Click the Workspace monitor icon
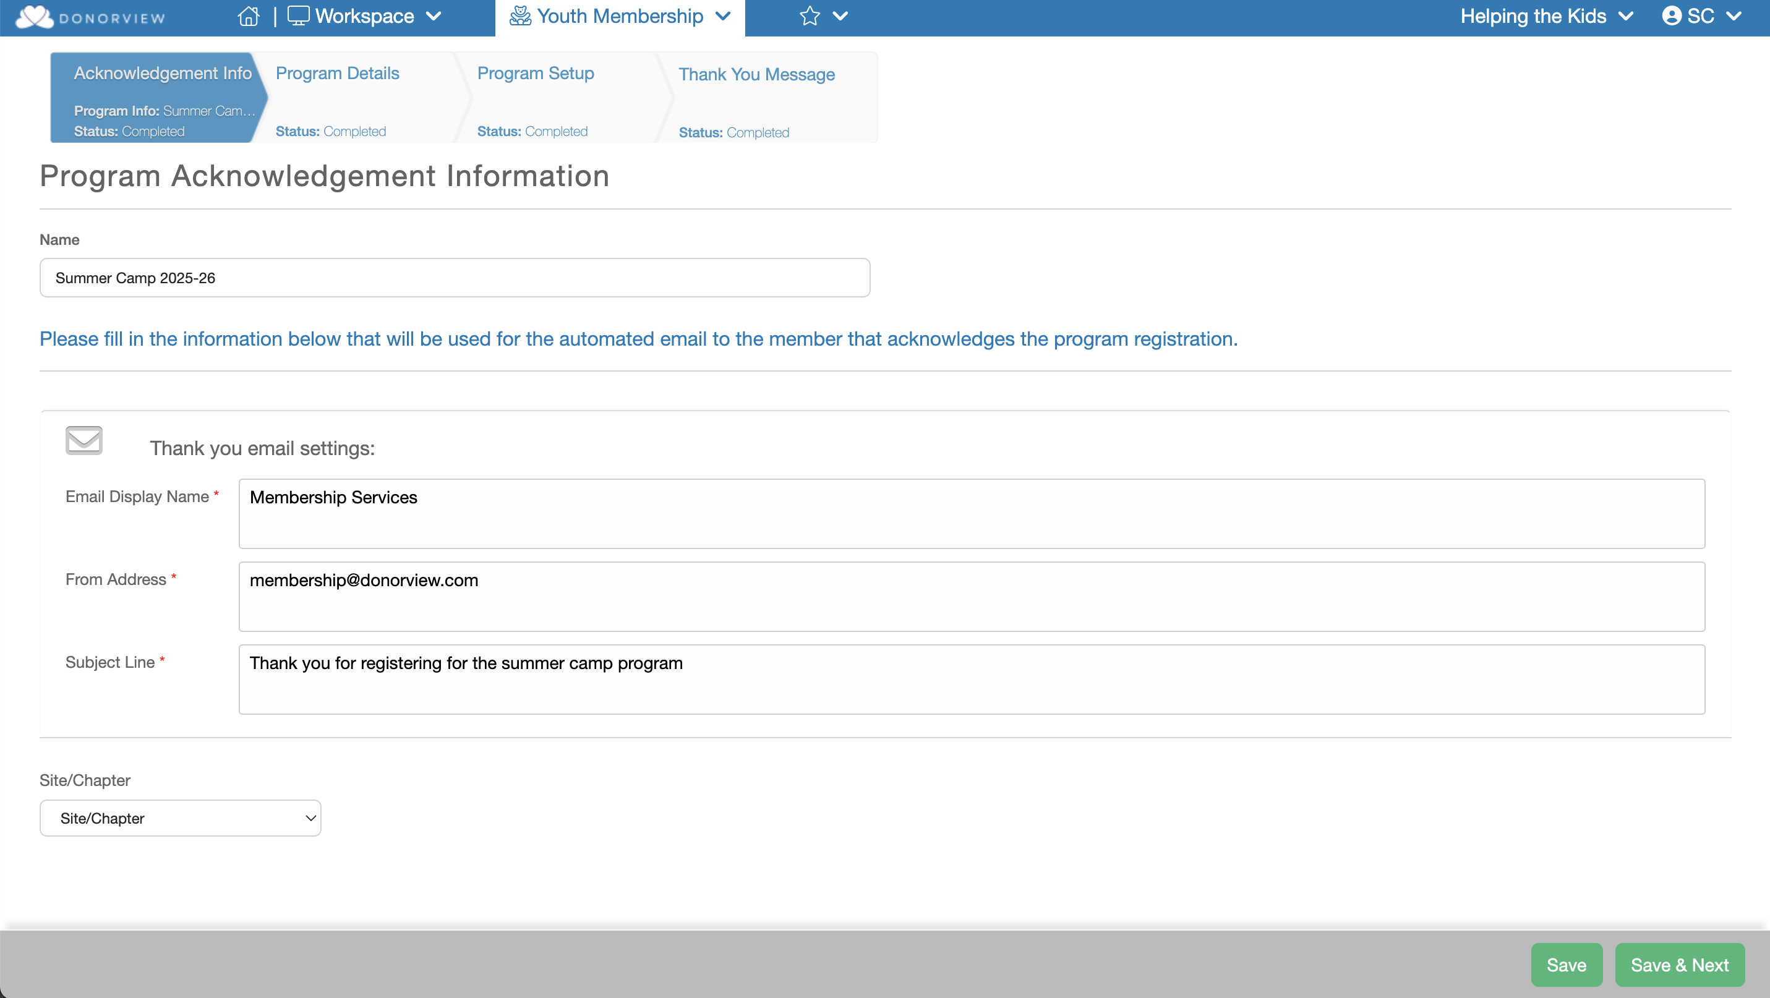This screenshot has width=1770, height=998. pyautogui.click(x=298, y=16)
